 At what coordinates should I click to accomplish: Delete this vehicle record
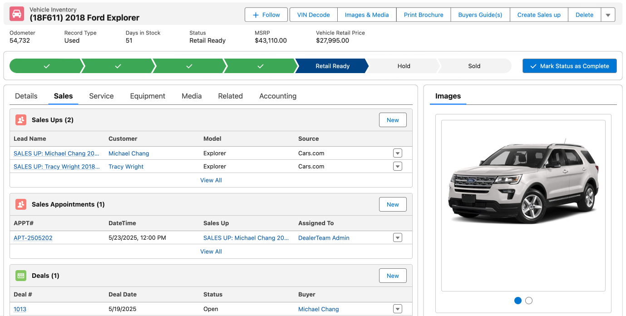point(585,15)
